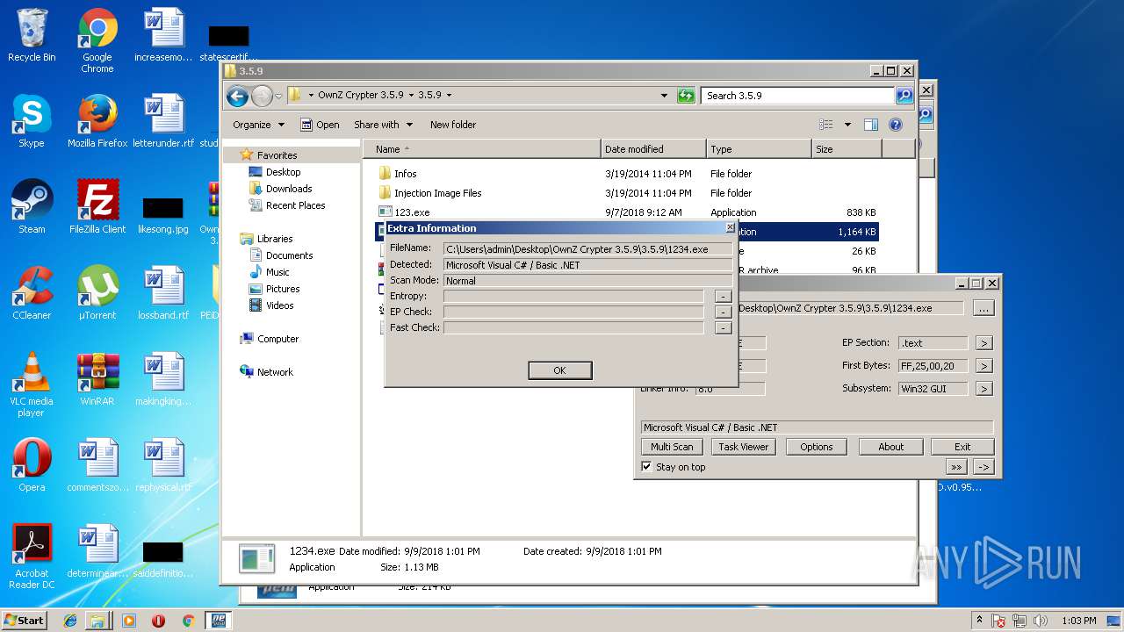Click the Fast Check dash button
This screenshot has width=1124, height=632.
(x=723, y=328)
